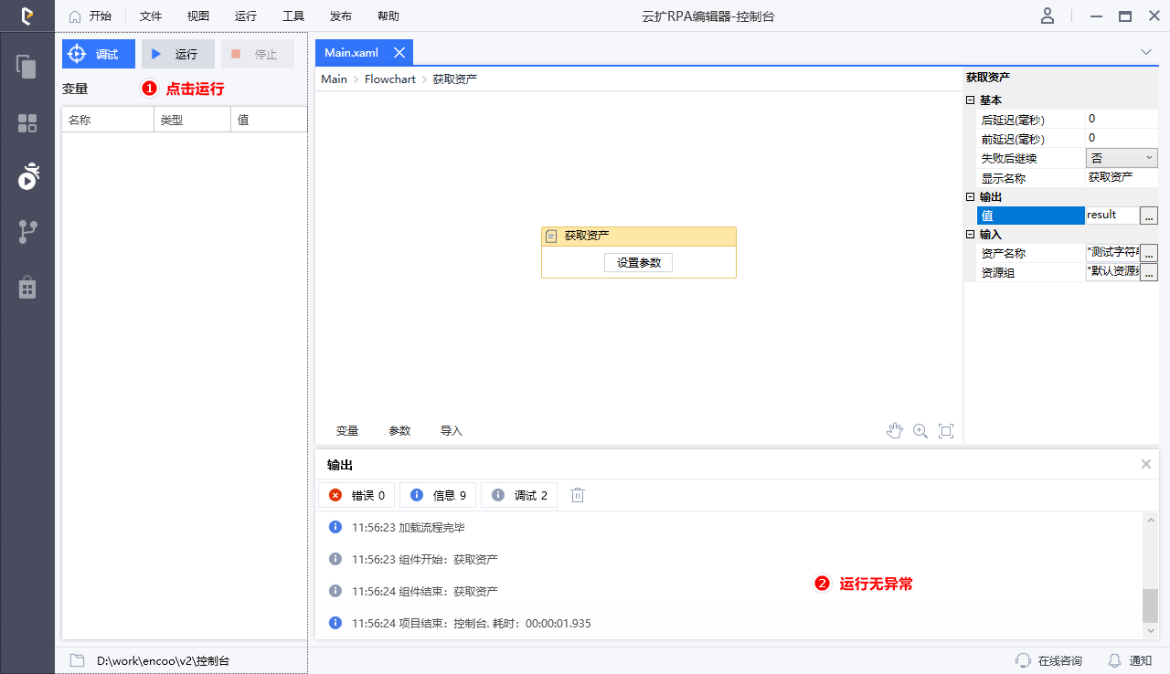
Task: Open the 工具 menu
Action: [293, 16]
